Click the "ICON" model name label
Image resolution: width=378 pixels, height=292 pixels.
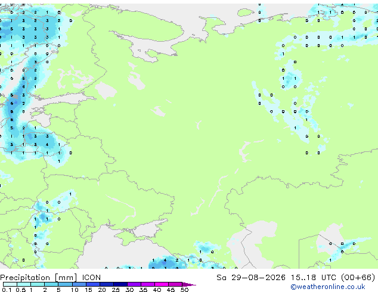click(x=91, y=278)
